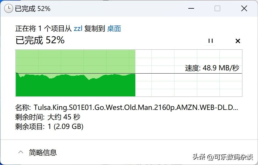Open the 桌面 destination link
This screenshot has width=258, height=165.
pyautogui.click(x=114, y=29)
